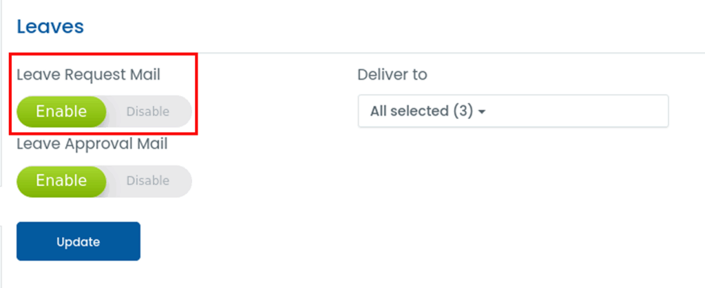Image resolution: width=705 pixels, height=288 pixels.
Task: Click the Leaves section heading
Action: pyautogui.click(x=50, y=27)
